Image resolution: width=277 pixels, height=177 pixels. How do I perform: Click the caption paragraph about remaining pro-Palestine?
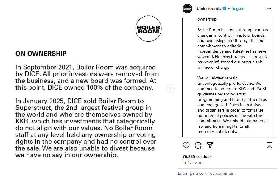tap(233, 105)
